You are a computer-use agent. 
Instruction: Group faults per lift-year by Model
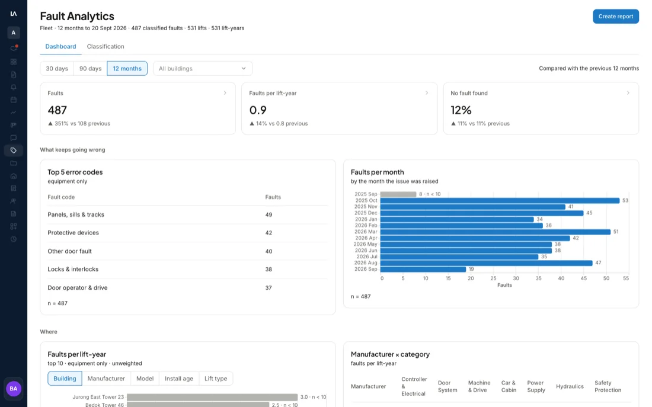[145, 379]
